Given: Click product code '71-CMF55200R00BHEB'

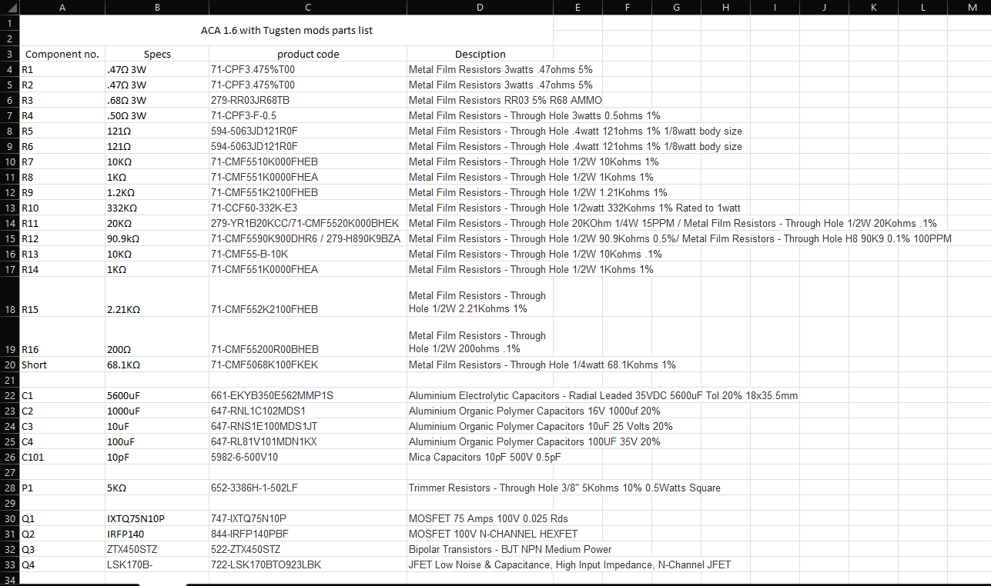Looking at the screenshot, I should click(x=308, y=337).
